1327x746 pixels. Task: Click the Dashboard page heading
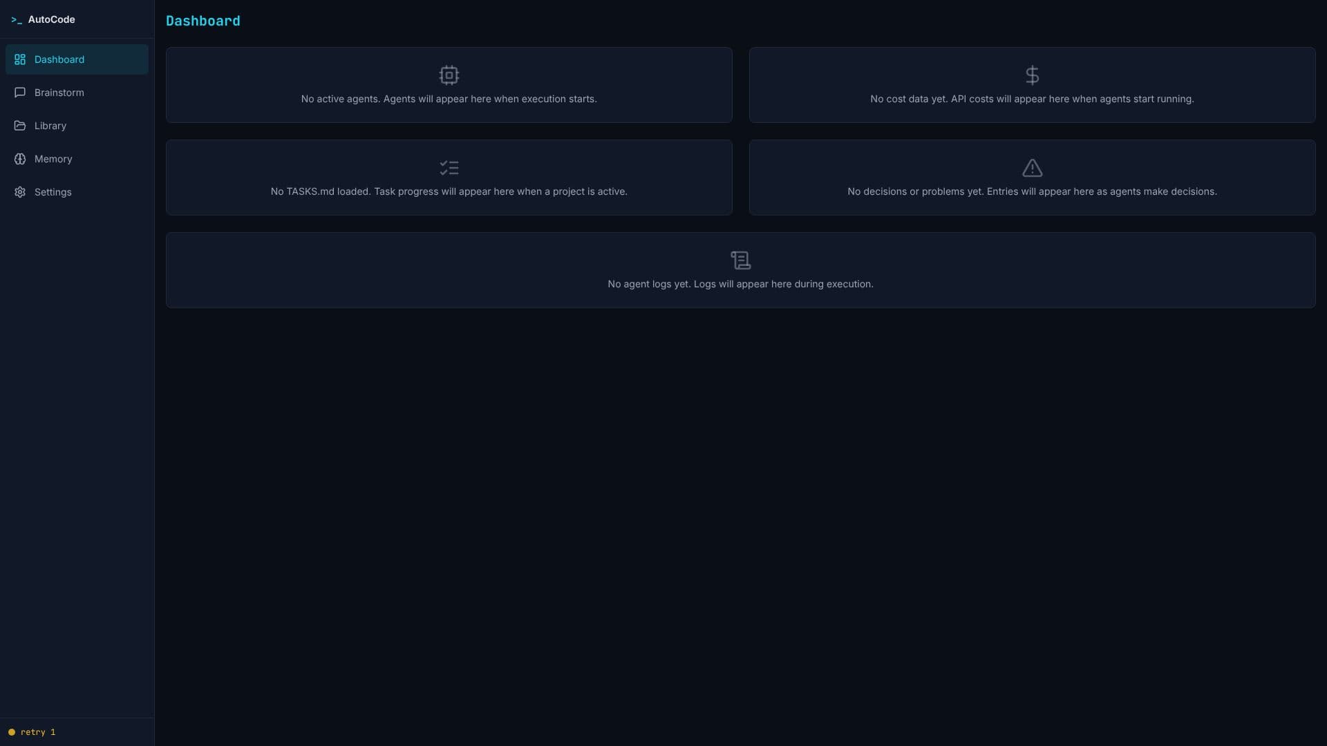(x=203, y=21)
